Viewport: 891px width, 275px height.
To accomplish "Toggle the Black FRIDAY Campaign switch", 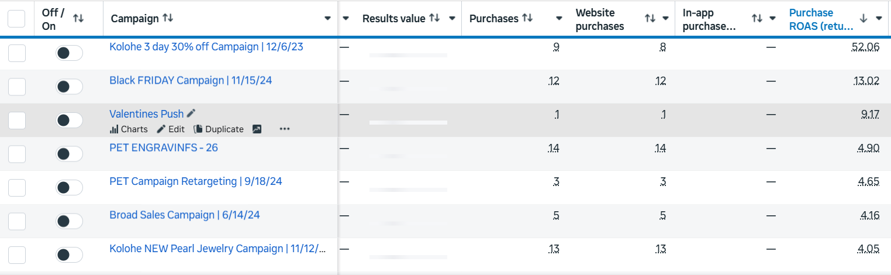I will point(69,87).
